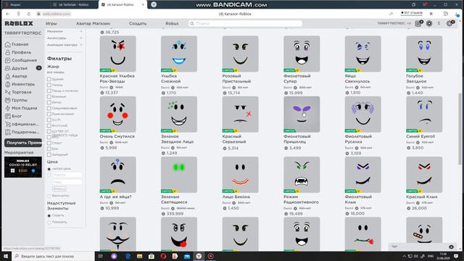Click the Roblox logo in the header
The width and height of the screenshot is (464, 261).
[19, 23]
